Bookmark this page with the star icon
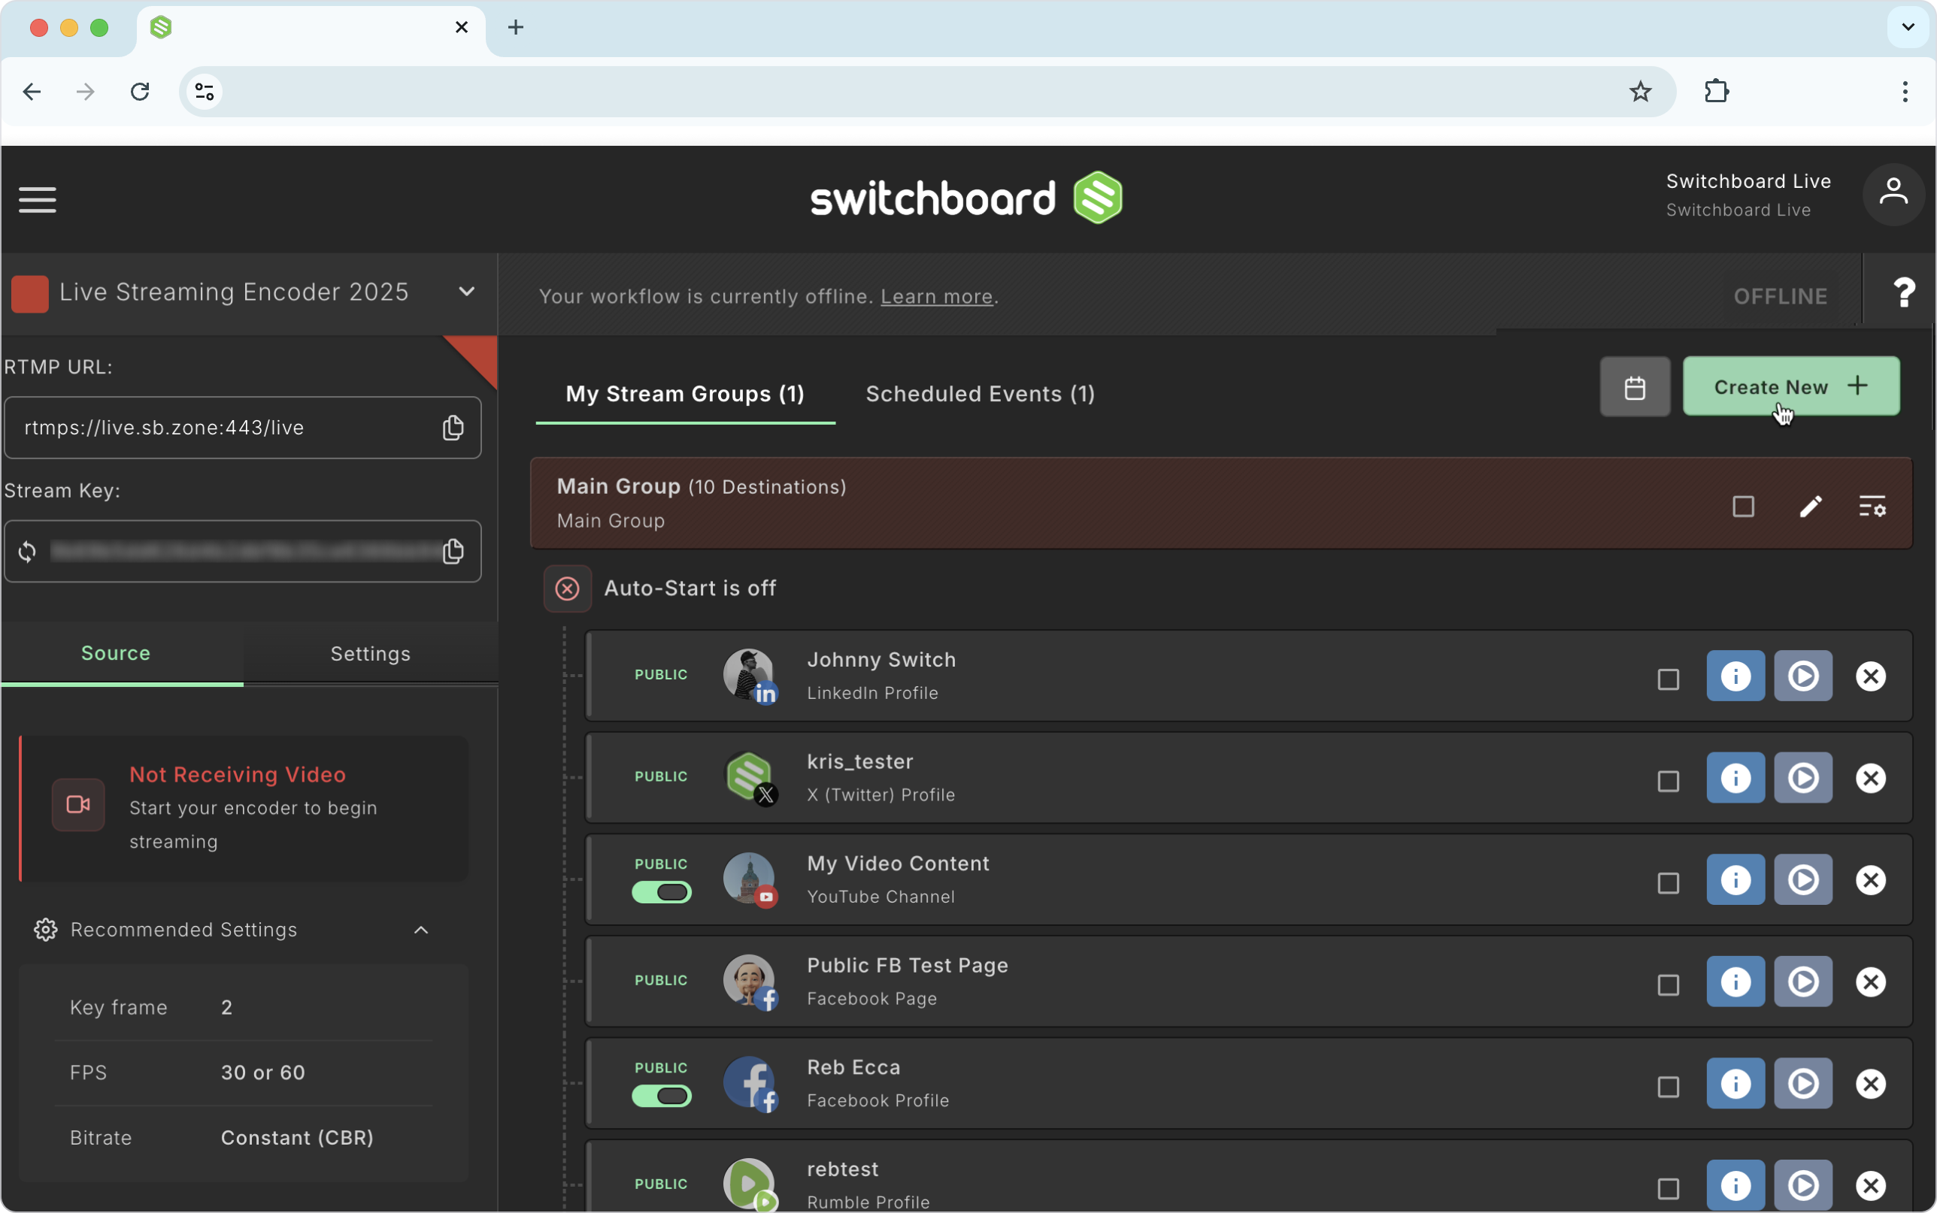The height and width of the screenshot is (1213, 1937). click(x=1640, y=92)
